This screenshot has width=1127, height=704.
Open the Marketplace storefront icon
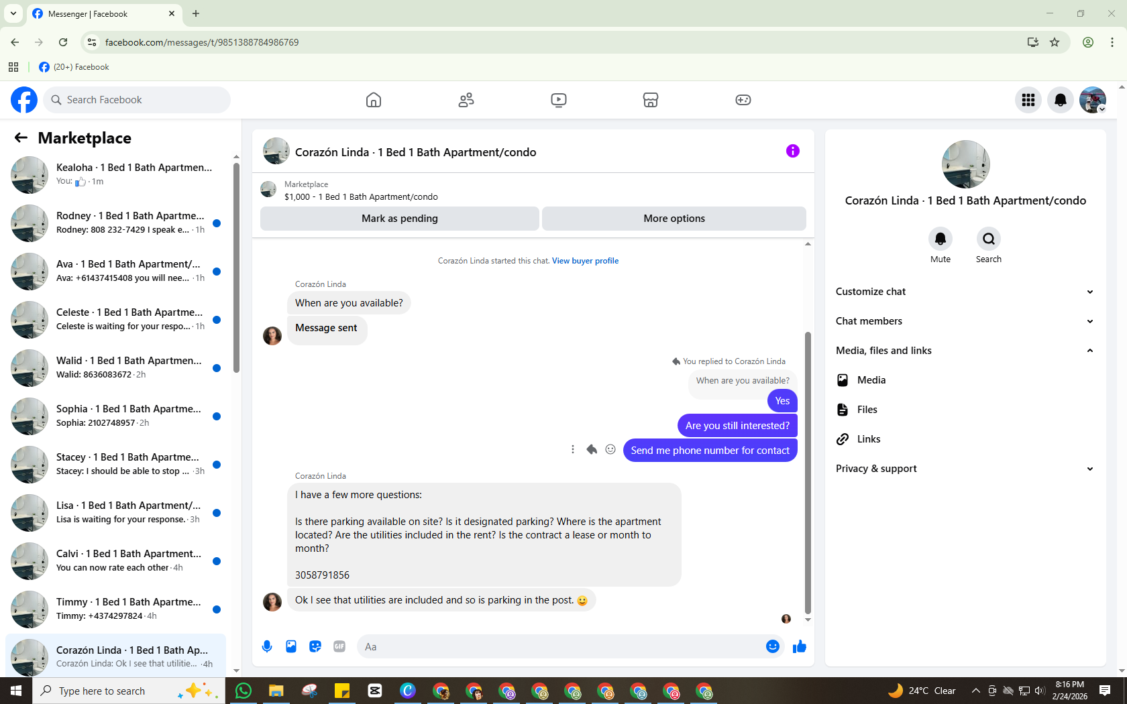651,100
